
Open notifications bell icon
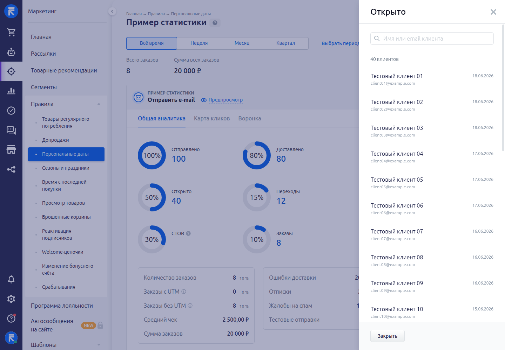(x=11, y=279)
